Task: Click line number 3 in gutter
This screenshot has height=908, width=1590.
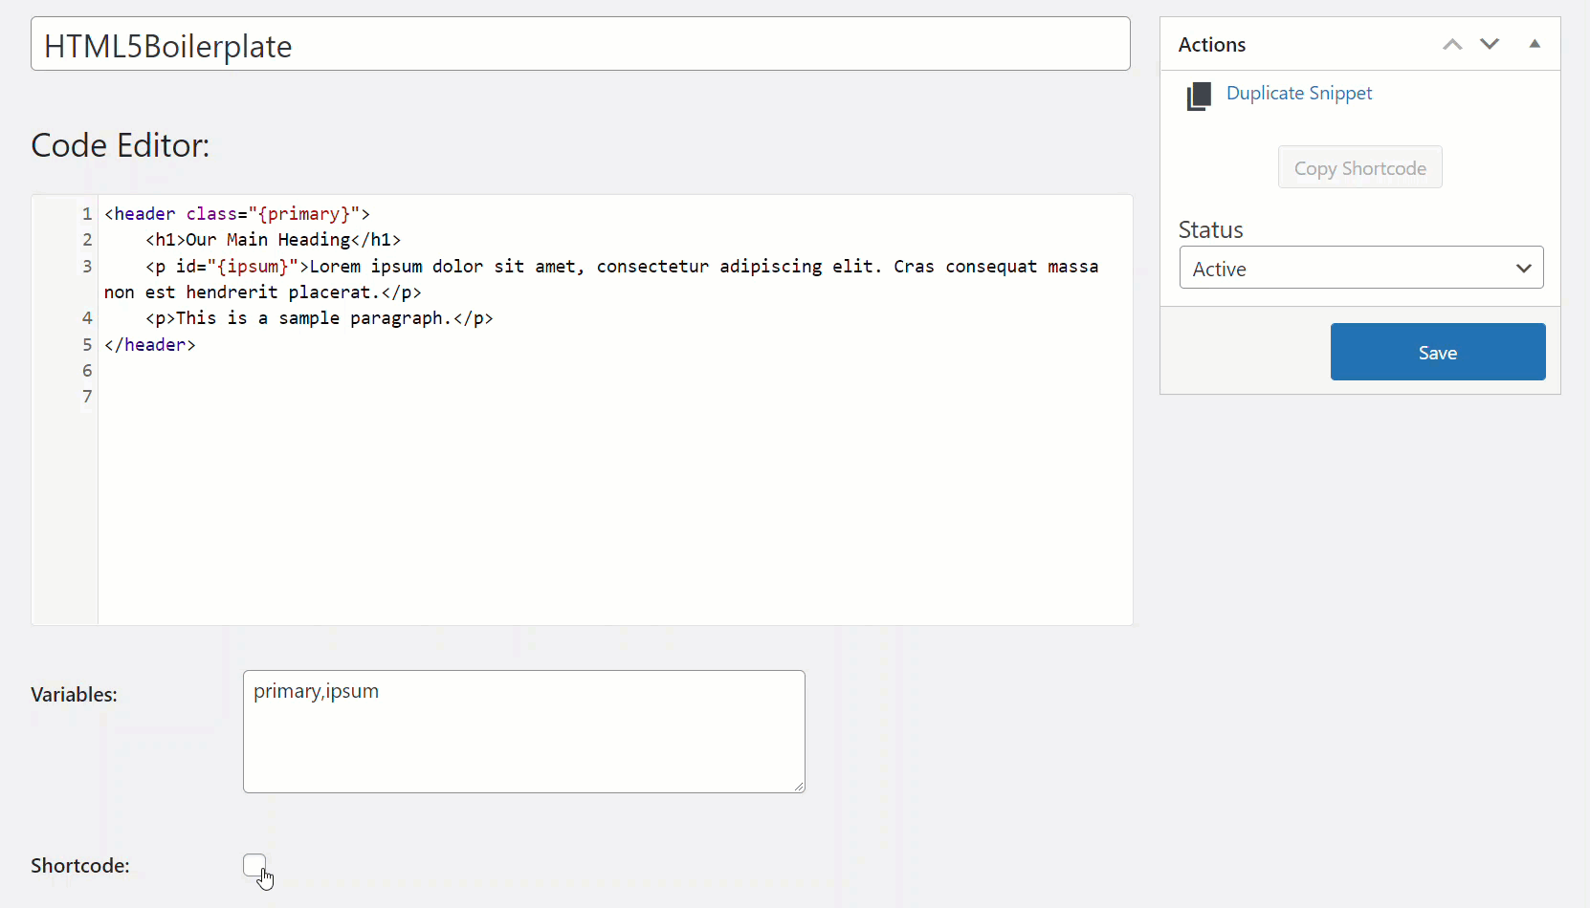Action: tap(87, 266)
